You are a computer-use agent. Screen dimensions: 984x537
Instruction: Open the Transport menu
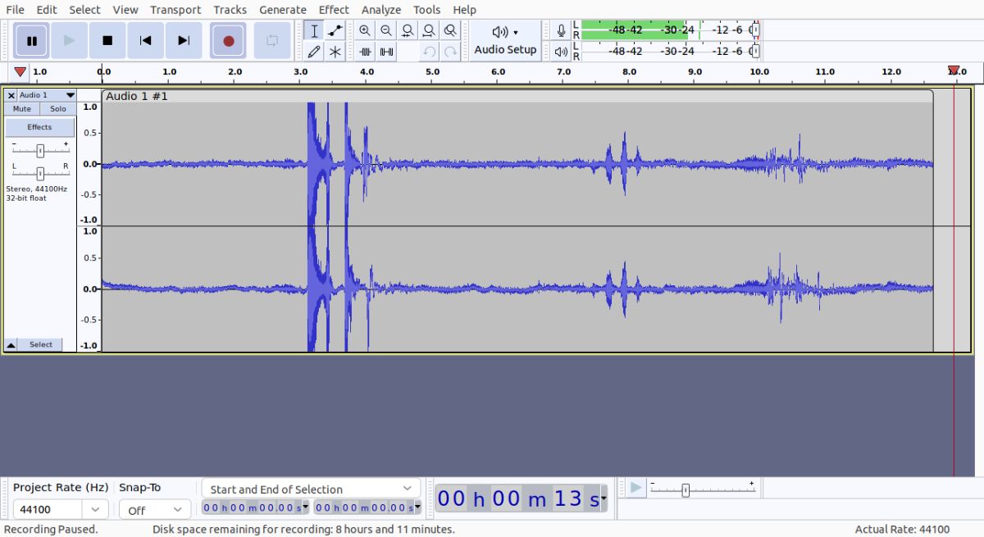tap(175, 10)
